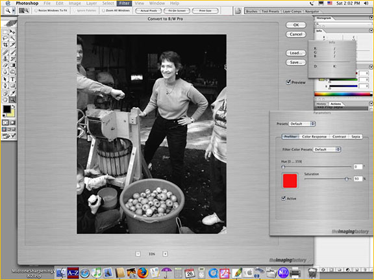
Task: Click the Hue slider handle
Action: (283, 167)
